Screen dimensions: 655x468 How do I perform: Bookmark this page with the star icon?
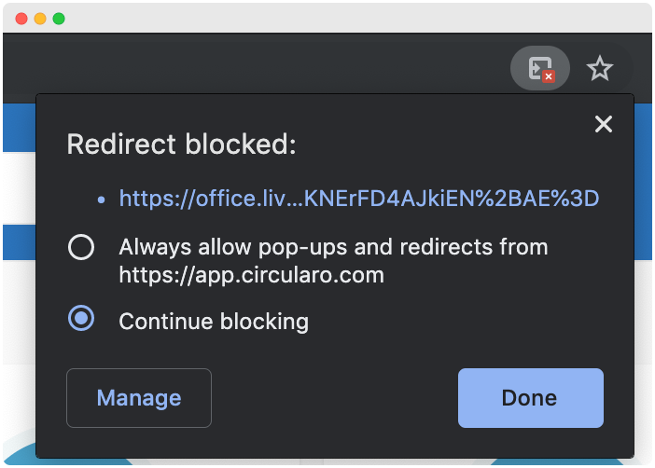point(599,68)
